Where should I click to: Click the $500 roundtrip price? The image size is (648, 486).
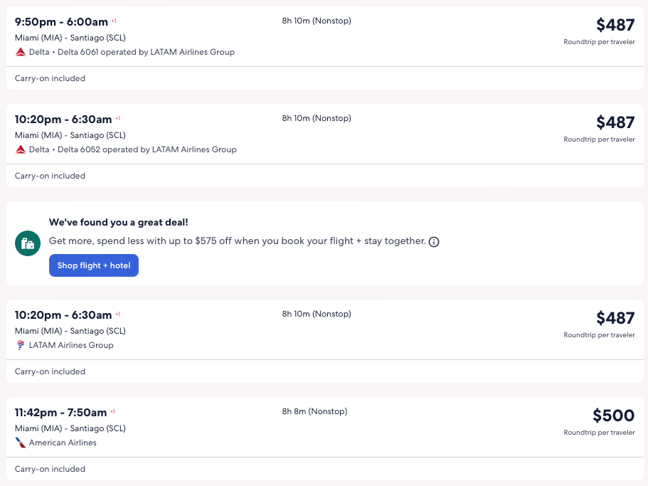coord(613,416)
